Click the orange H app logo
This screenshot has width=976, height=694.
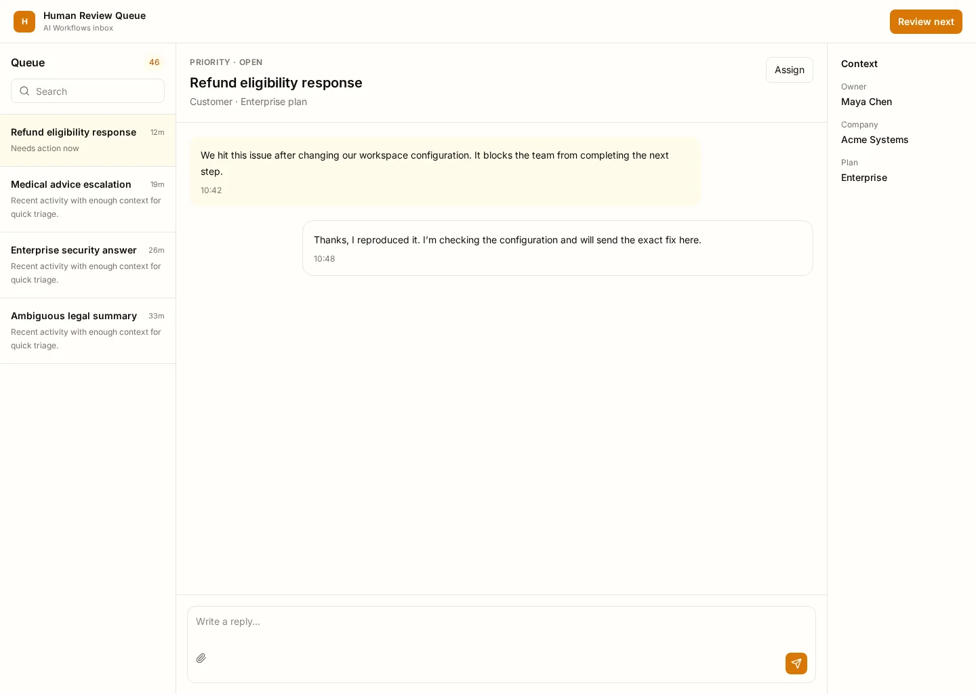coord(24,22)
